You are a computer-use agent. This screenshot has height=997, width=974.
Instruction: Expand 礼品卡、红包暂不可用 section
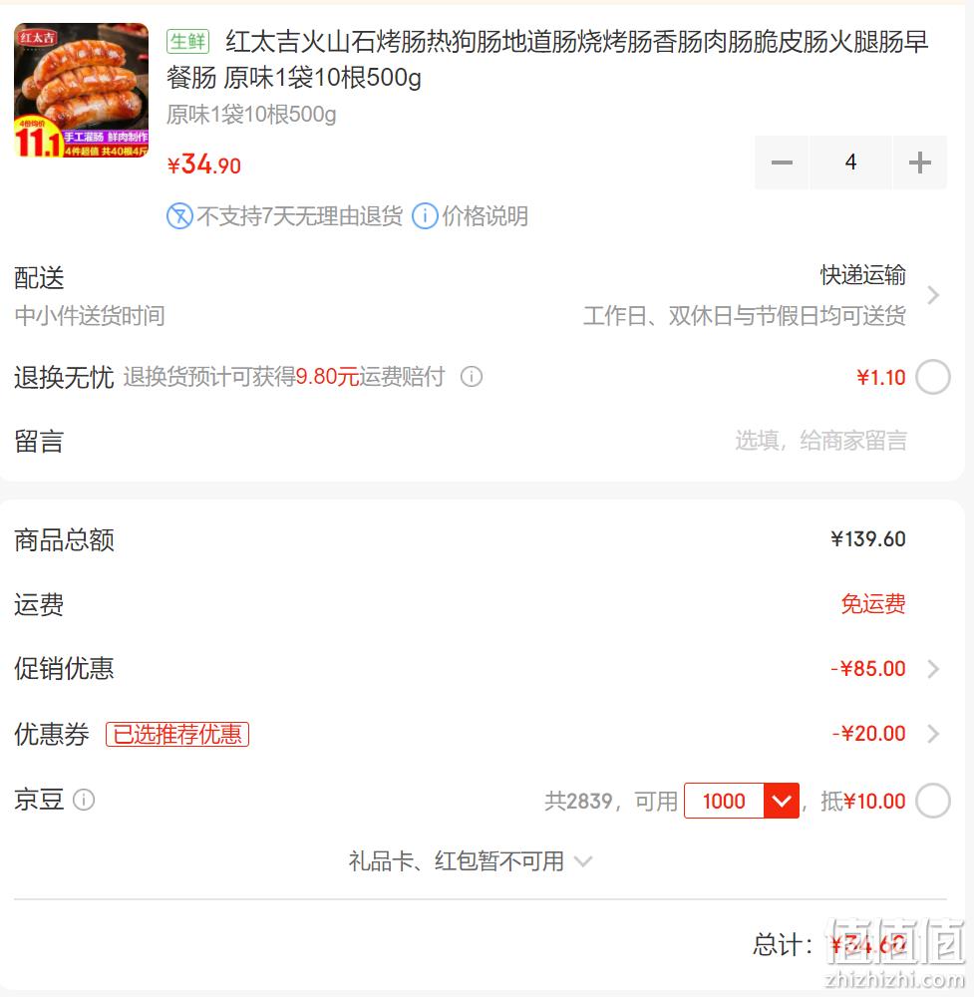pyautogui.click(x=471, y=862)
